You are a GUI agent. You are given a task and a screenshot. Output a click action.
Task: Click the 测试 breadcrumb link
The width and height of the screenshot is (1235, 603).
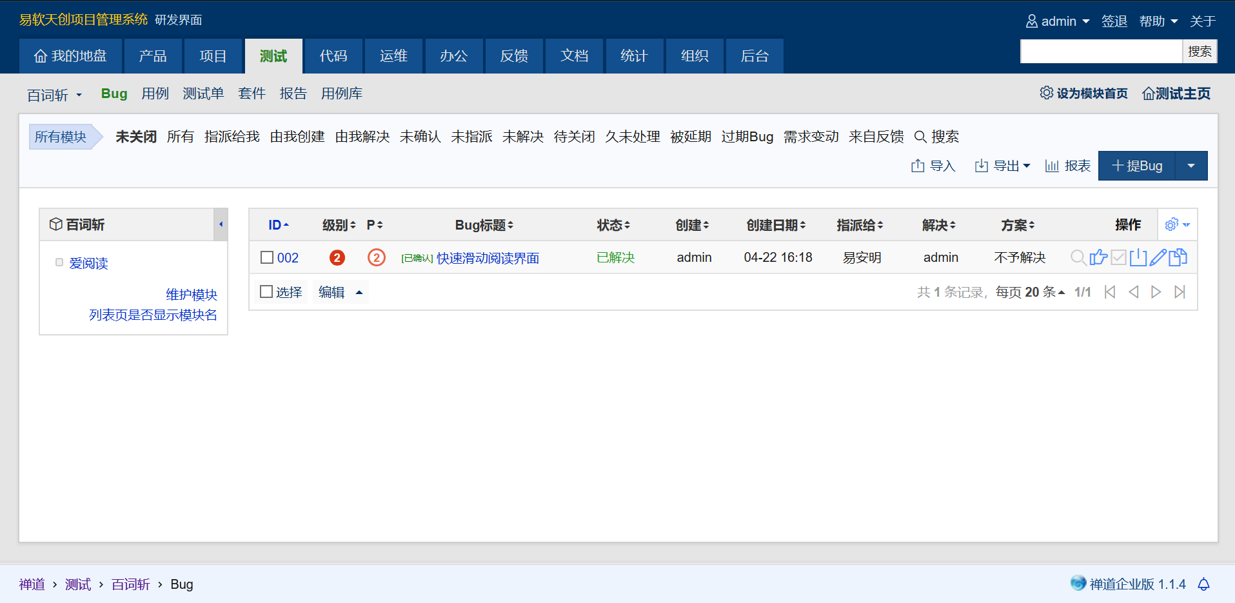coord(78,584)
